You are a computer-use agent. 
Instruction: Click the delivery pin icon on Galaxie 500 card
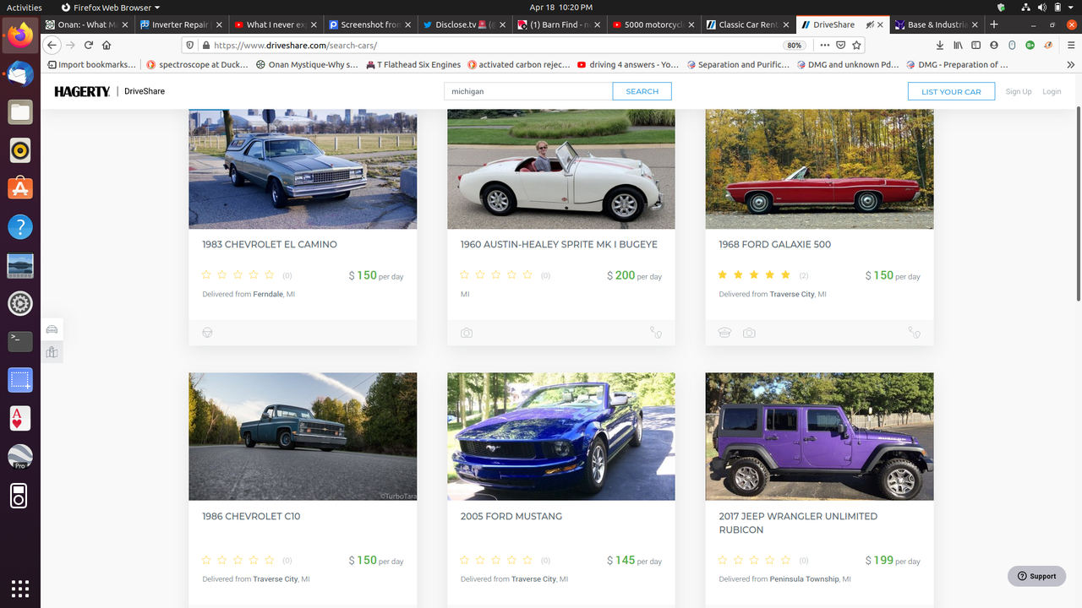pos(914,333)
